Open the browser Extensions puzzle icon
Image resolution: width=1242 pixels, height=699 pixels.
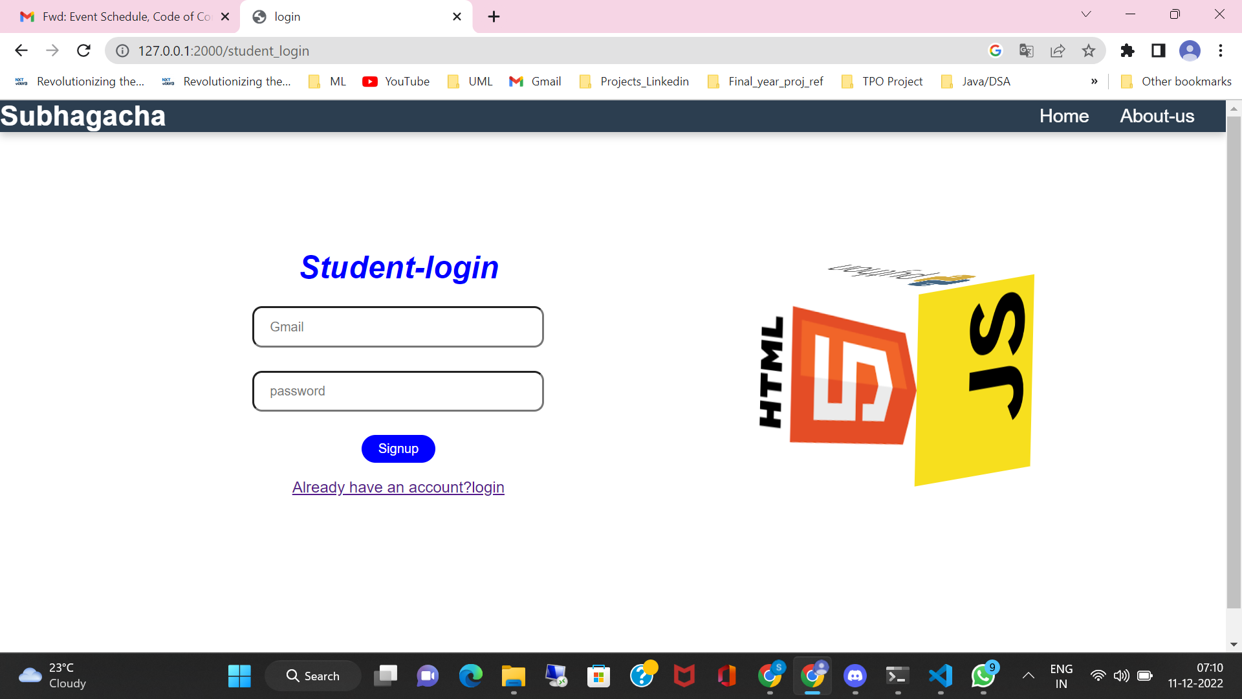1128,50
